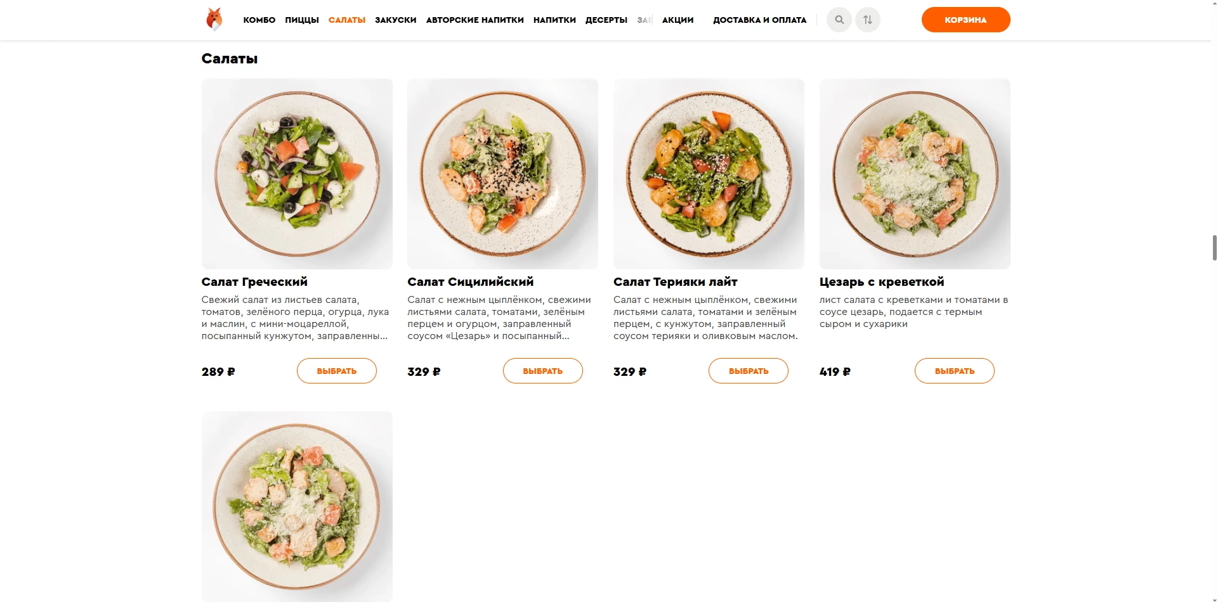Open the Закуски category
Viewport: 1218px width, 604px height.
[x=396, y=20]
